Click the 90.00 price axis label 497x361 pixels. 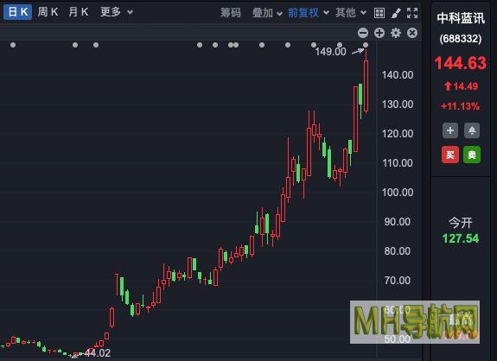tap(397, 222)
